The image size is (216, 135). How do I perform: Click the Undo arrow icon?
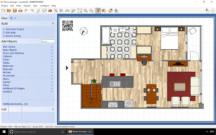(x=26, y=11)
